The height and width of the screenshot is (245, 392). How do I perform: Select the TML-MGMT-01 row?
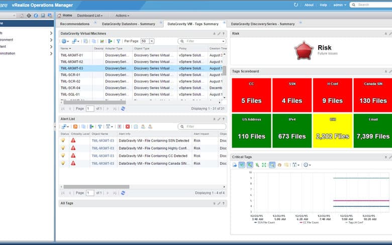[141, 55]
